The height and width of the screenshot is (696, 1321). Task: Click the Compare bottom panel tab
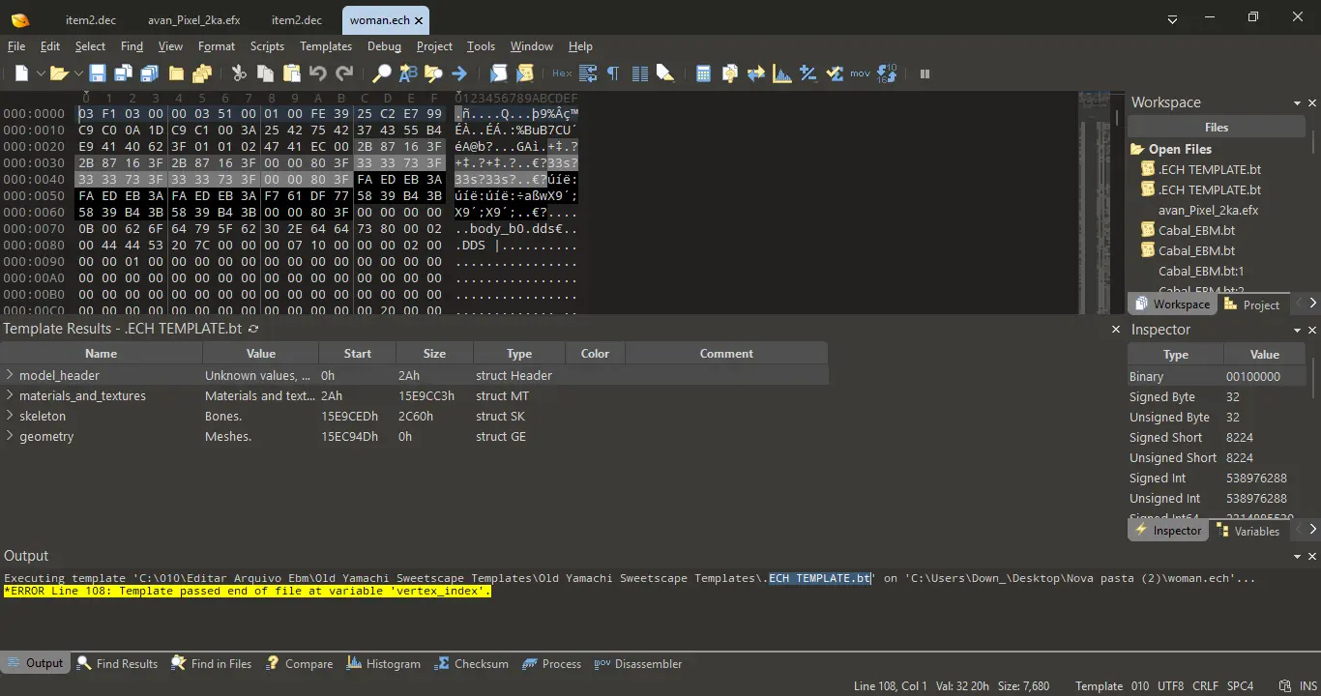[299, 664]
